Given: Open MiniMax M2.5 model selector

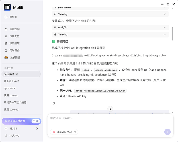Looking at the screenshot, I should coord(64,132).
